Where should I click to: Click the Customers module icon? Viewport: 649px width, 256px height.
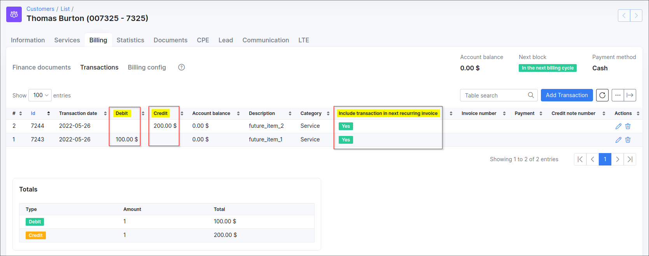click(x=14, y=14)
